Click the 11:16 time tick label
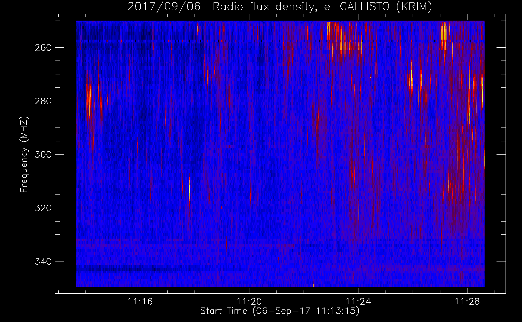 [x=140, y=302]
